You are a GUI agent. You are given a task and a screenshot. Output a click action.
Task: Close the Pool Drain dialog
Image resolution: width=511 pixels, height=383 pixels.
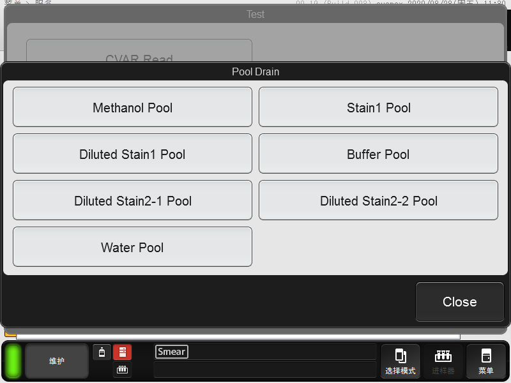click(459, 302)
